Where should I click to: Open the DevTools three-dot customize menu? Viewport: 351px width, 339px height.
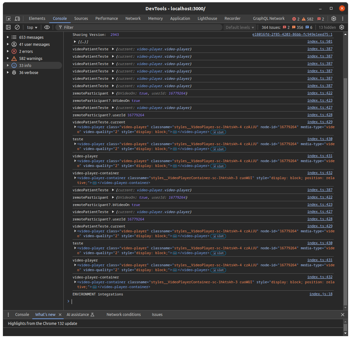343,19
